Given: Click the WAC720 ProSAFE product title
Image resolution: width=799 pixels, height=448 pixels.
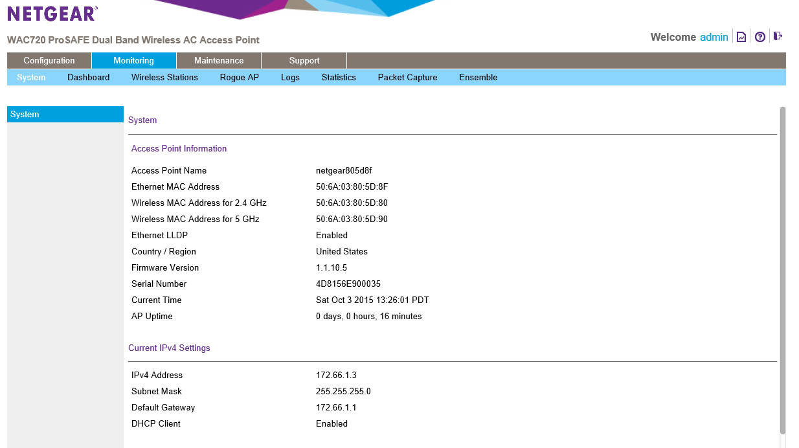Looking at the screenshot, I should (x=133, y=39).
